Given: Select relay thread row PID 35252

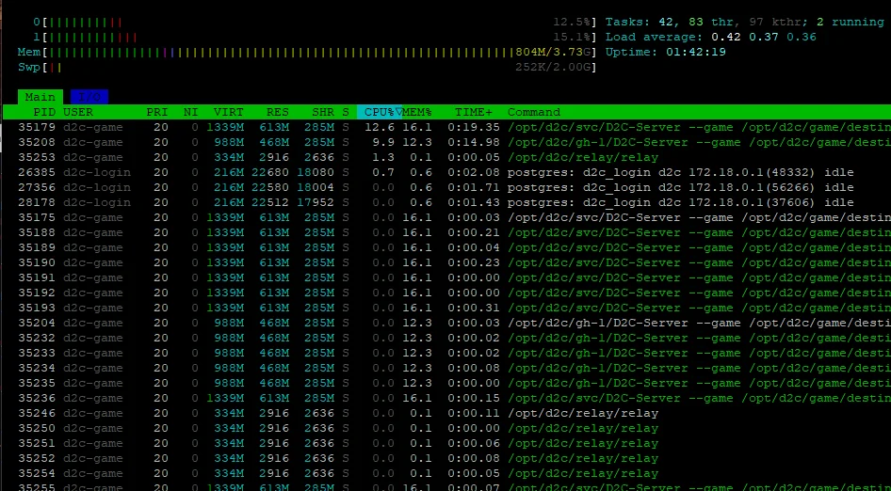Looking at the screenshot, I should [x=445, y=458].
